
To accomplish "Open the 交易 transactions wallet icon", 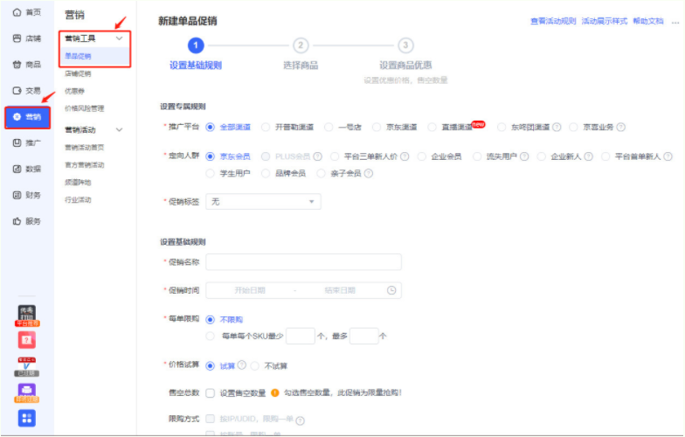I will (x=17, y=91).
